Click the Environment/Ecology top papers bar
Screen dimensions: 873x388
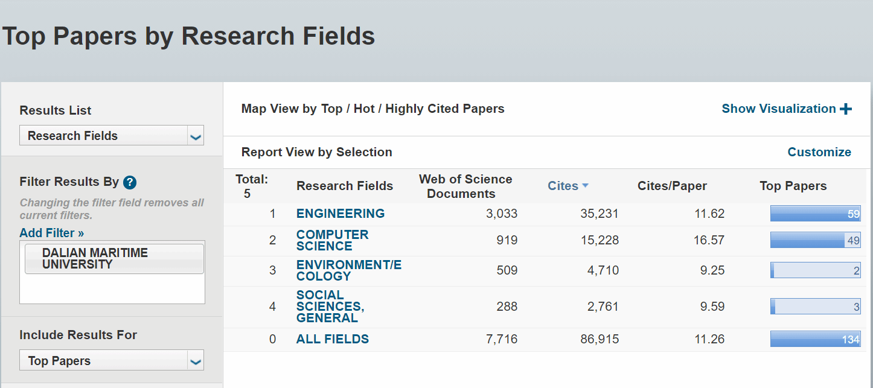815,270
